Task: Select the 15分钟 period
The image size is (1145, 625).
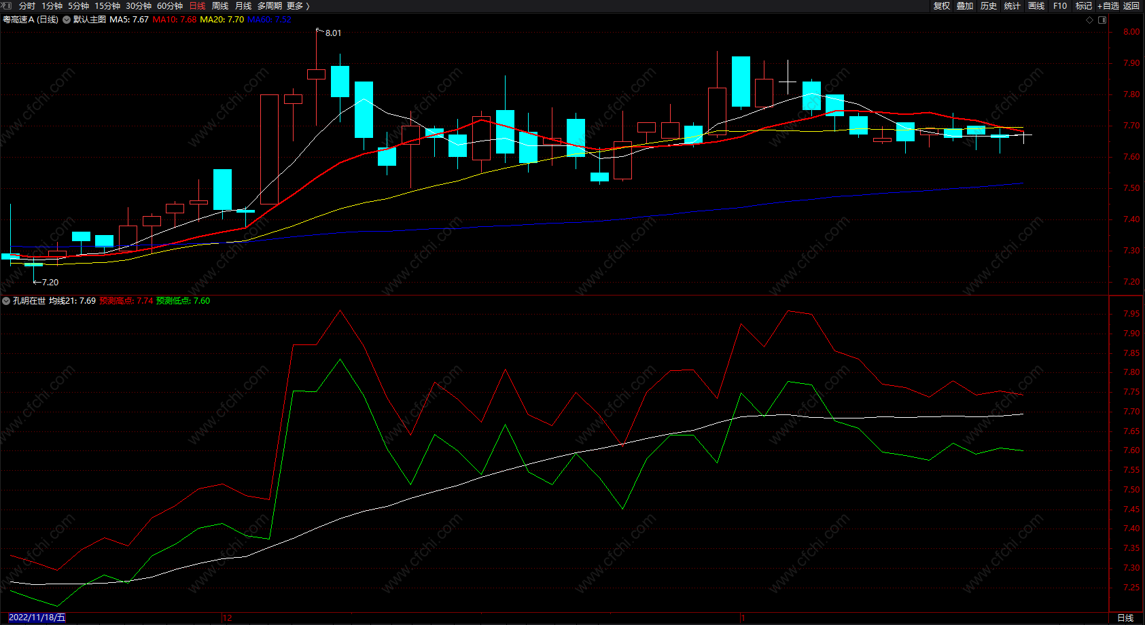Action: (x=107, y=6)
